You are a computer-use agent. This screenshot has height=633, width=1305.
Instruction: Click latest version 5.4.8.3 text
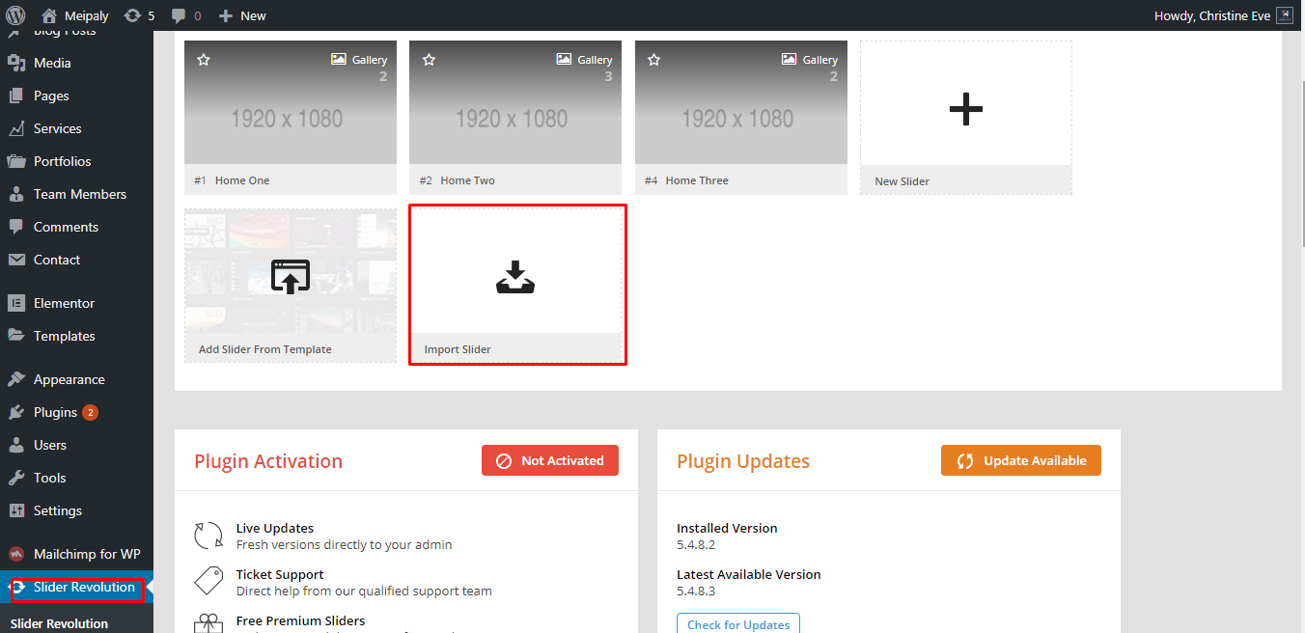click(x=696, y=591)
